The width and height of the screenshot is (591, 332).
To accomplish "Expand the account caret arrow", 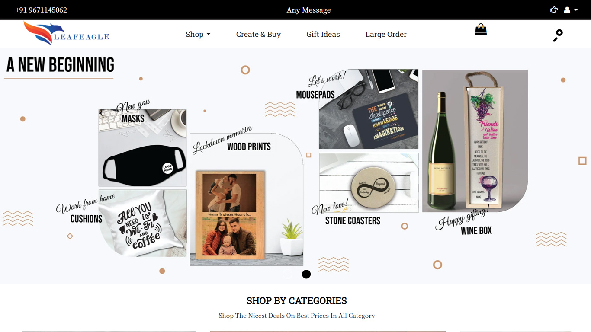I will pyautogui.click(x=576, y=10).
